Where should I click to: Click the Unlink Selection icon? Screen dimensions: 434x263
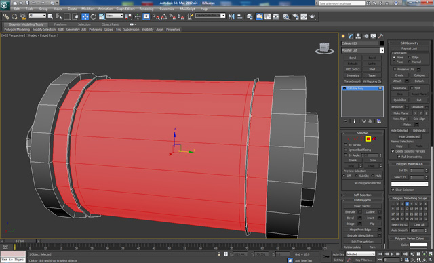click(14, 16)
